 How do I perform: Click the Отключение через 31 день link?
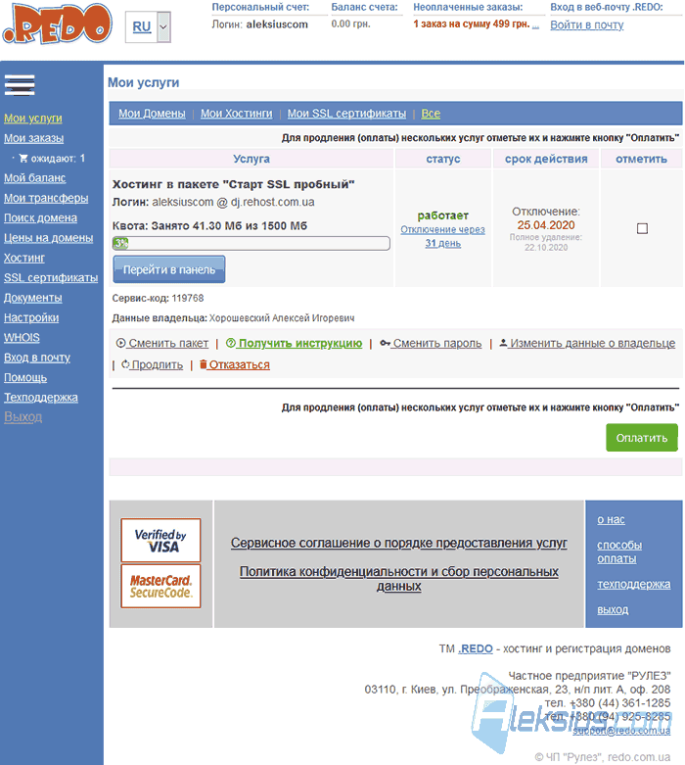click(442, 236)
